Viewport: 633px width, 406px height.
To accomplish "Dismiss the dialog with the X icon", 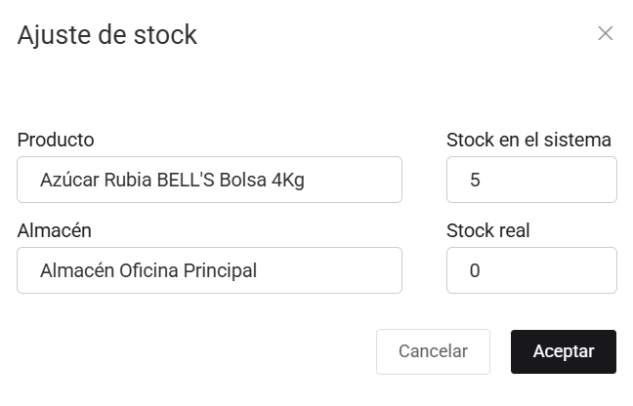I will tap(606, 34).
